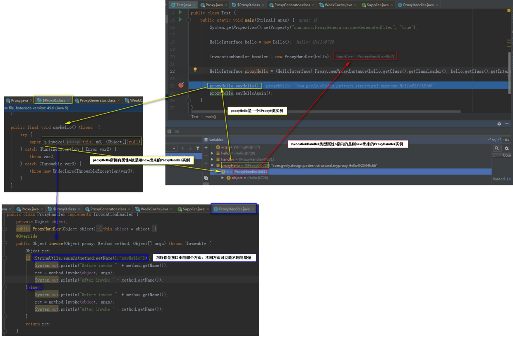Open the frames thread dropdown in debugger
The image size is (513, 337).
[x=174, y=148]
